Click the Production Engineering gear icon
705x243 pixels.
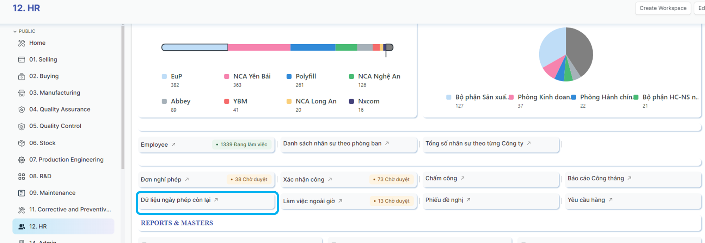[x=22, y=160]
